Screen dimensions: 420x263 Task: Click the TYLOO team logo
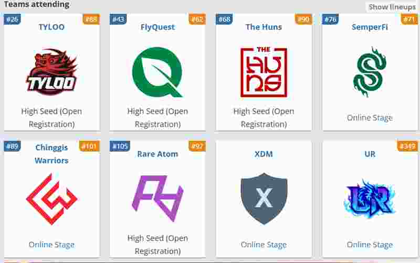click(x=51, y=72)
